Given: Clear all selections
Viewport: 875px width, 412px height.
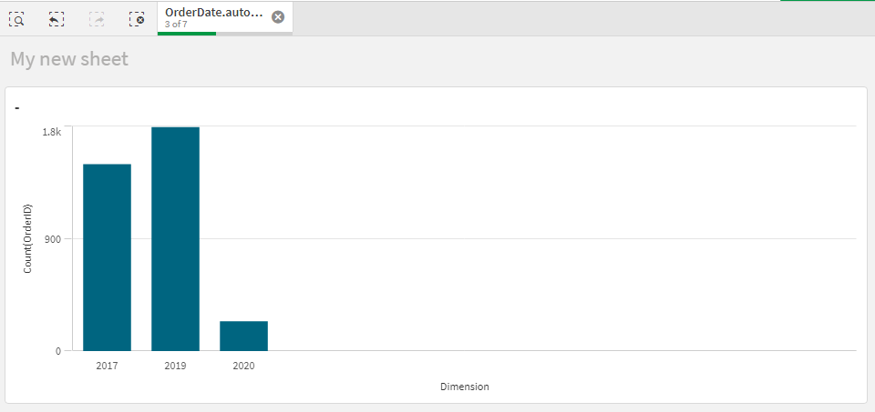Looking at the screenshot, I should point(137,18).
